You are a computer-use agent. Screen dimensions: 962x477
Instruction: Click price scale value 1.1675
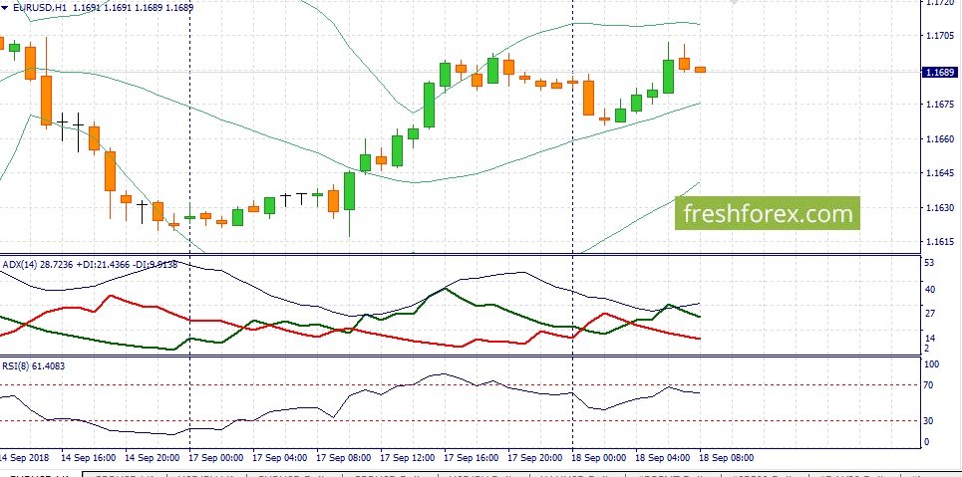[x=938, y=105]
